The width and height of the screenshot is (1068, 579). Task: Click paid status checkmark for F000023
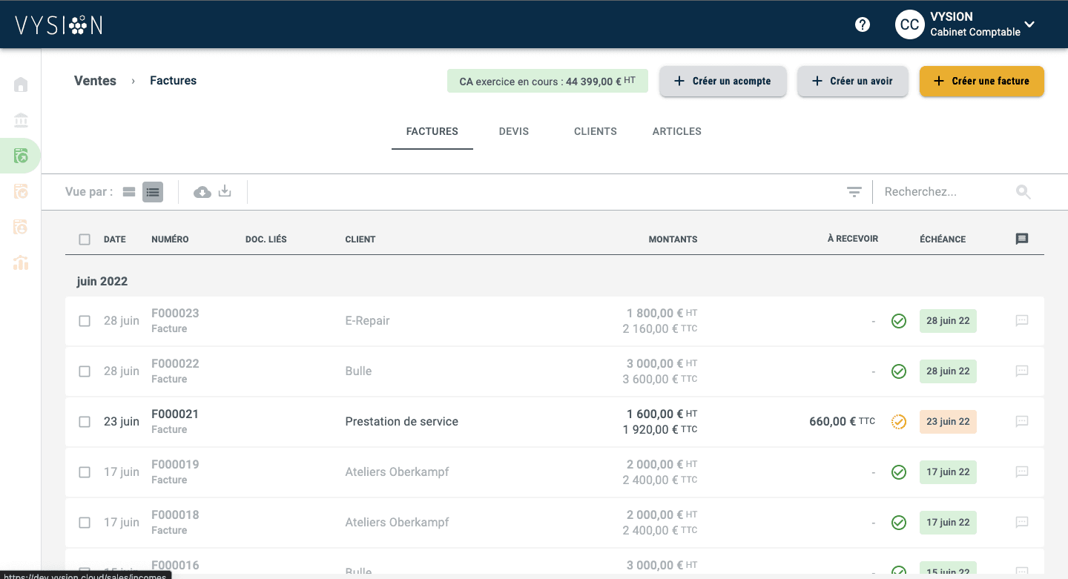(899, 321)
